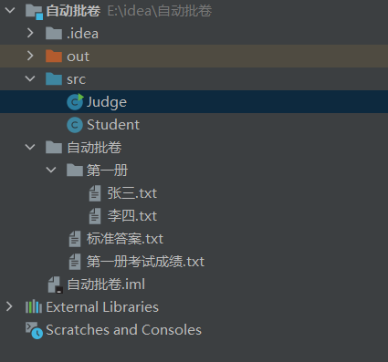Collapse the 第一册 folder
Screen dimensions: 388x362
[51, 170]
